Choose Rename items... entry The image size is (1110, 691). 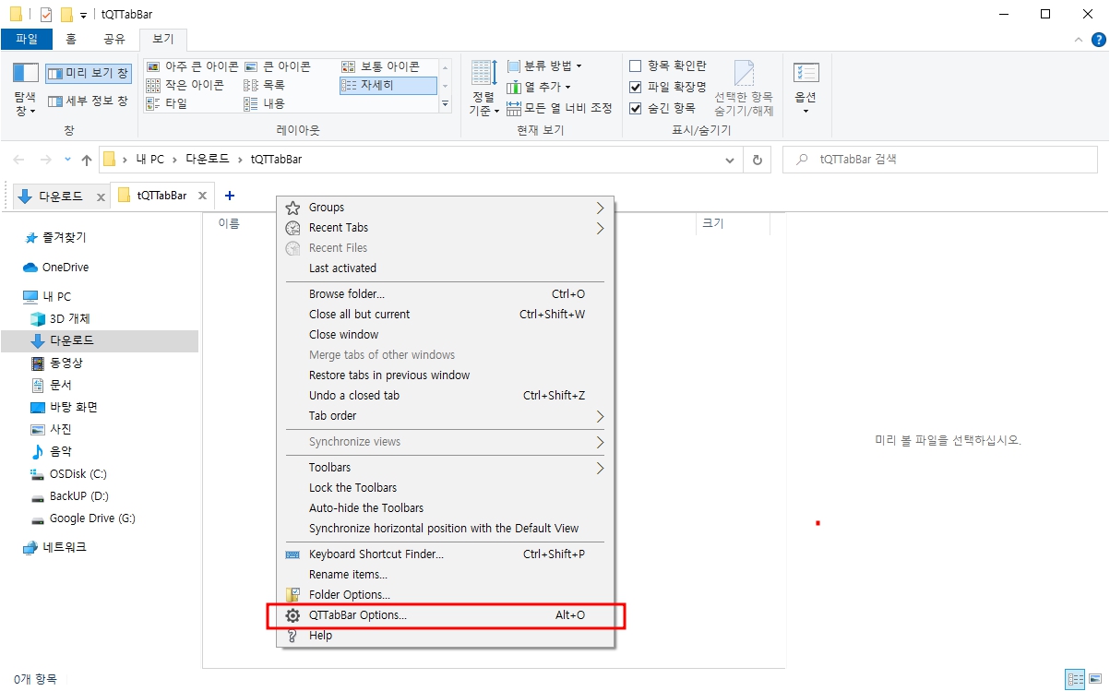tap(446, 575)
